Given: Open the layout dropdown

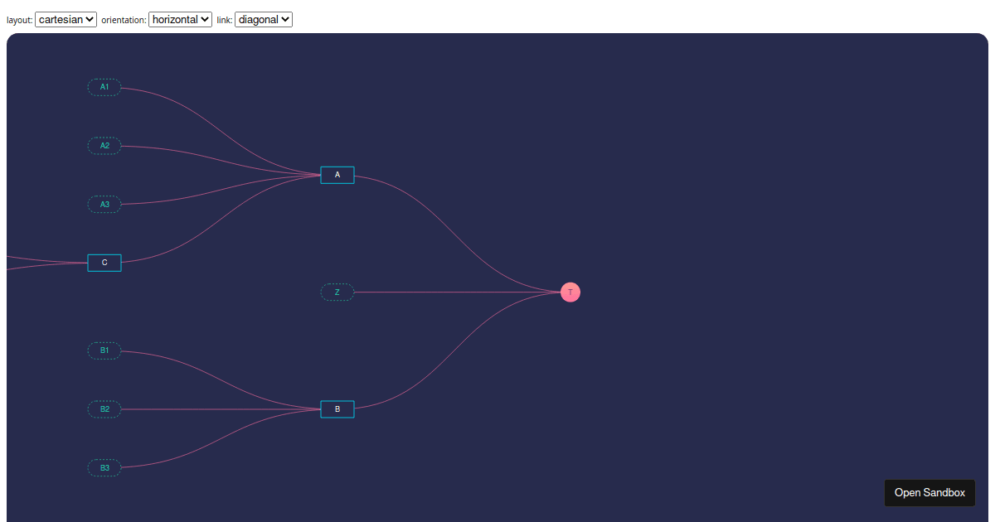Looking at the screenshot, I should coord(66,19).
